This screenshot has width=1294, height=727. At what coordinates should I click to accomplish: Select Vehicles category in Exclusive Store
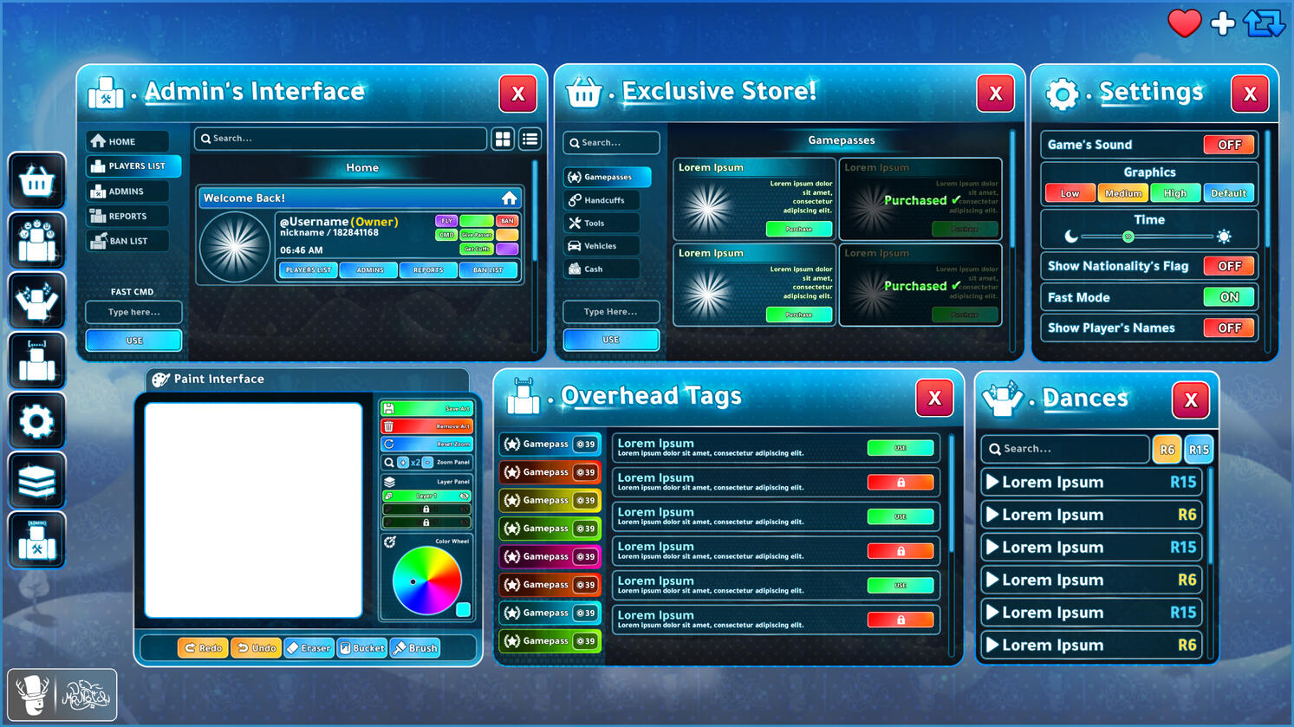tap(602, 246)
